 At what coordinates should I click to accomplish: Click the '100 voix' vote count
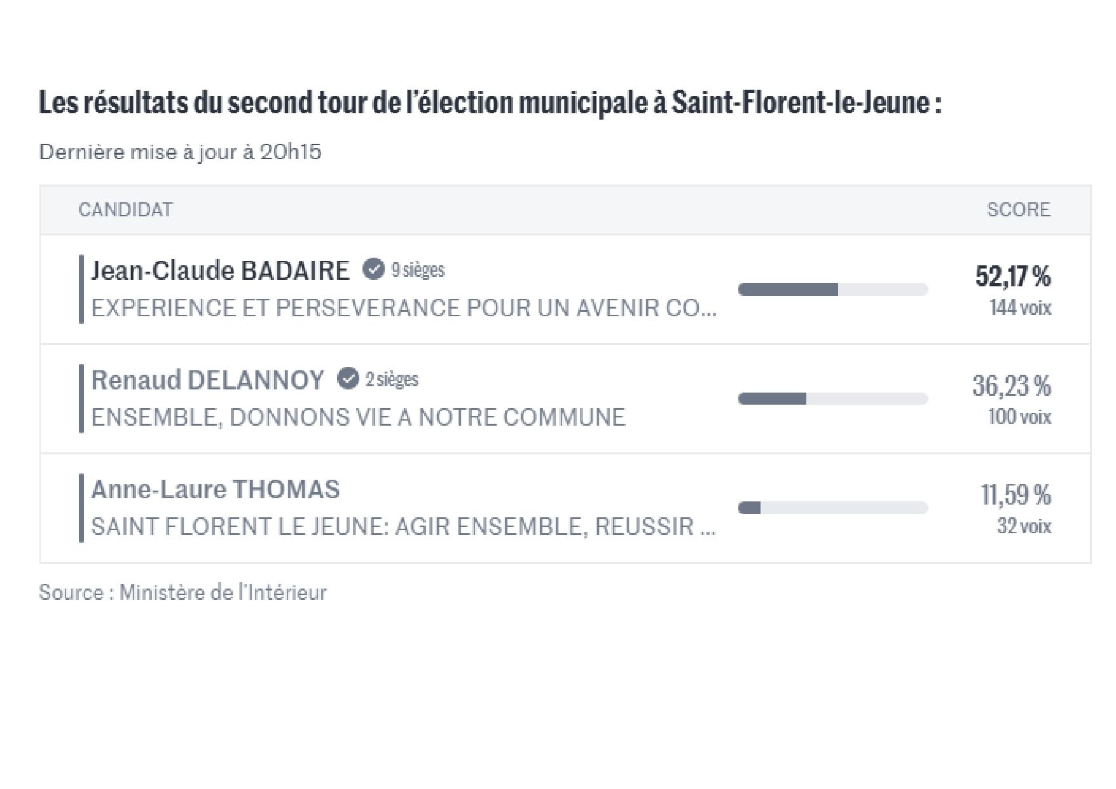(1019, 417)
